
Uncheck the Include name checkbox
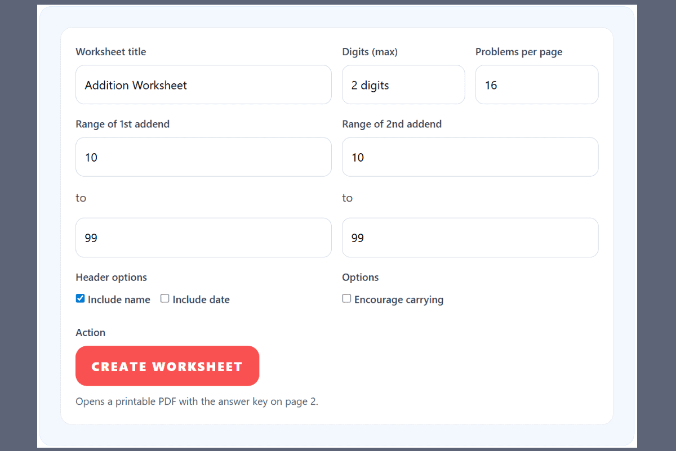click(81, 299)
